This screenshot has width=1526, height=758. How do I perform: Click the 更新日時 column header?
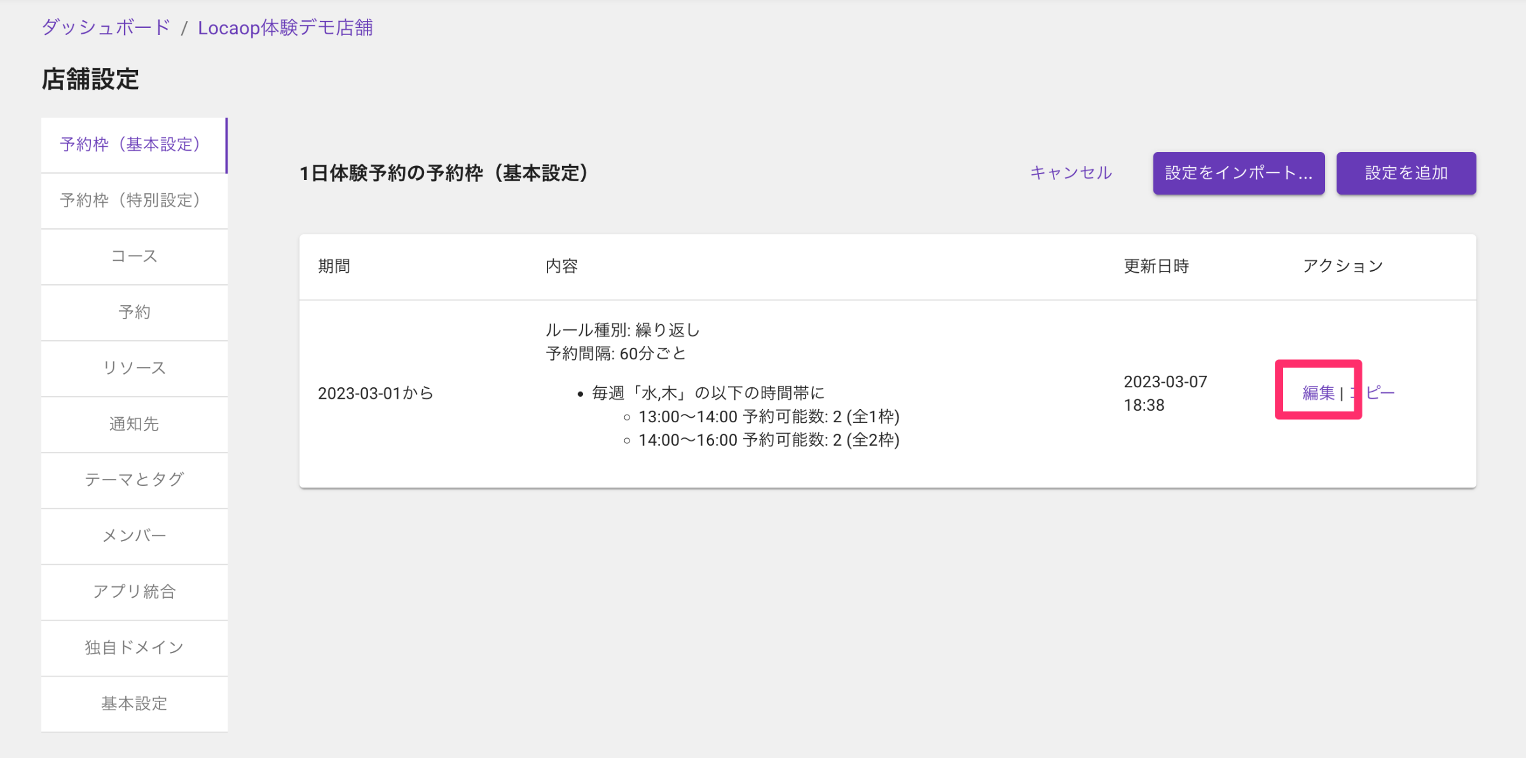(x=1156, y=266)
